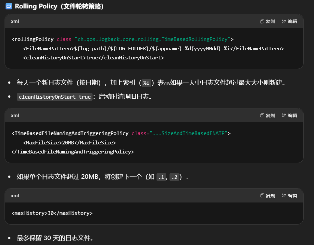This screenshot has height=245, width=314.
Task: Click the 编辑 icon on the maxHistory block
Action: (284, 196)
